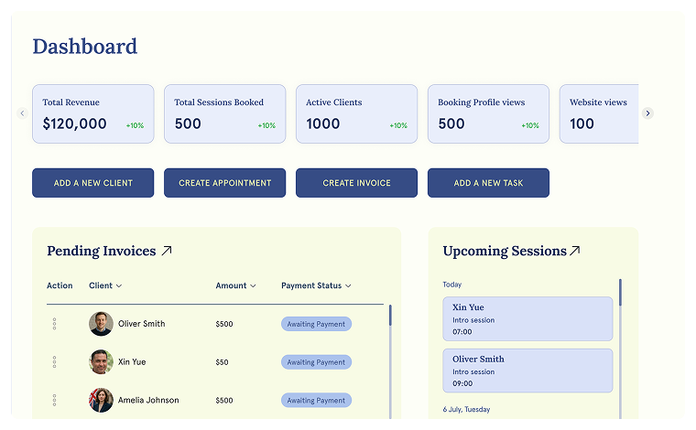This screenshot has height=430, width=696.
Task: Sort invoices by the Client column
Action: click(105, 285)
